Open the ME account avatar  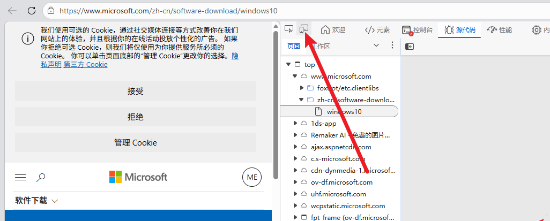(x=252, y=177)
